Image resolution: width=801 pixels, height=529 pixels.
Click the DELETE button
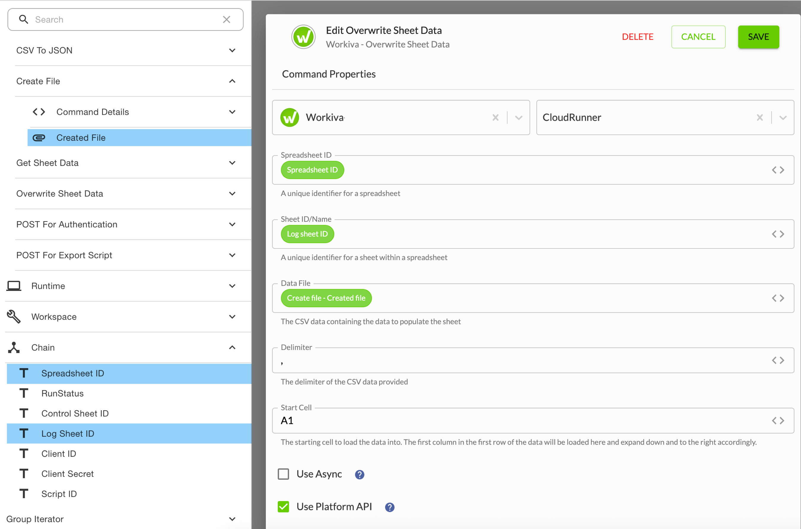tap(637, 37)
